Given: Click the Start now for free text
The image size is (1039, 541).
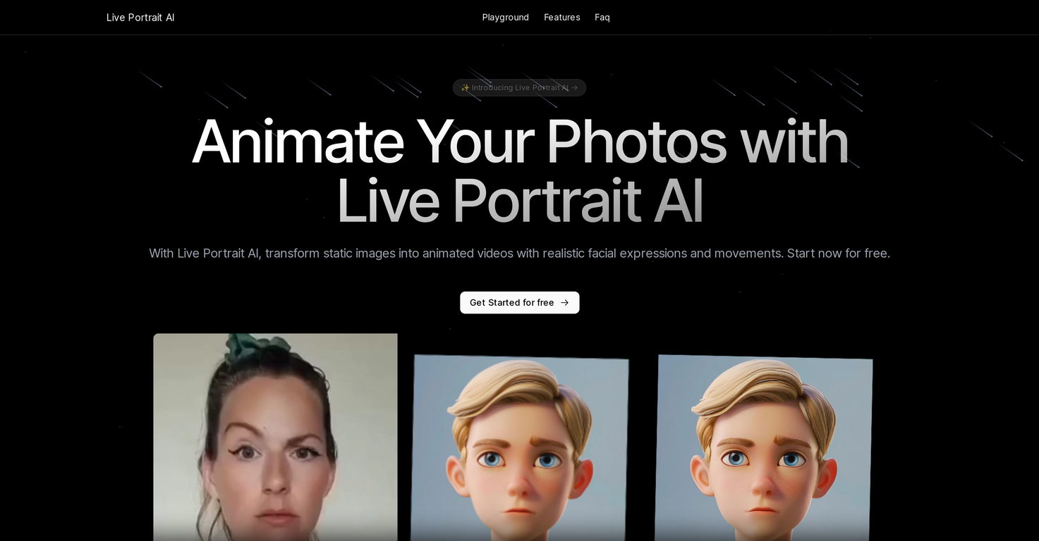Looking at the screenshot, I should [x=838, y=253].
